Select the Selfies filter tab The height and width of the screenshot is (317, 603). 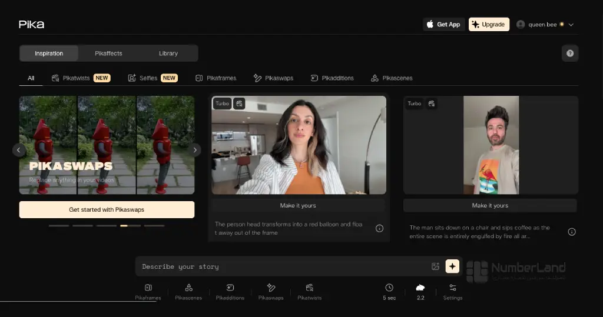click(x=153, y=78)
